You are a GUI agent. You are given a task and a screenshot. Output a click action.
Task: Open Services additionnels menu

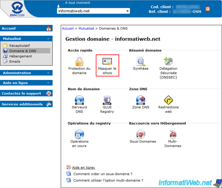(26, 104)
